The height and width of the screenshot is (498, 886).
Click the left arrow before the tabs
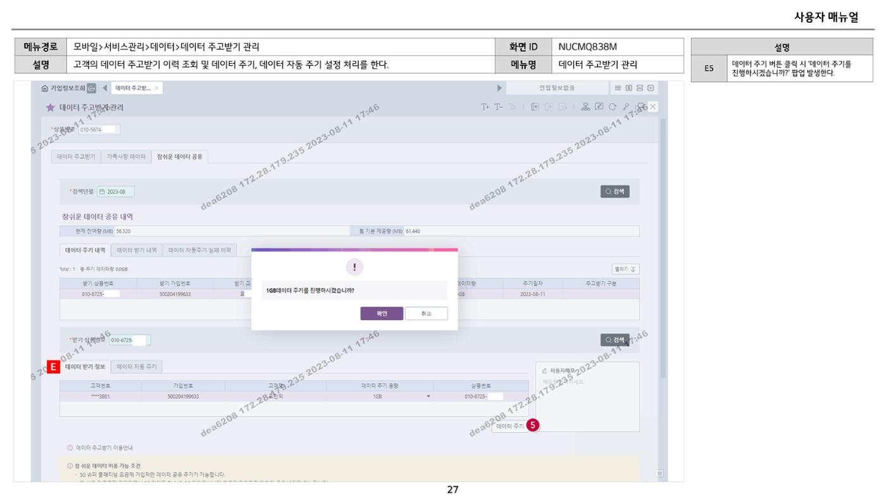[x=104, y=88]
